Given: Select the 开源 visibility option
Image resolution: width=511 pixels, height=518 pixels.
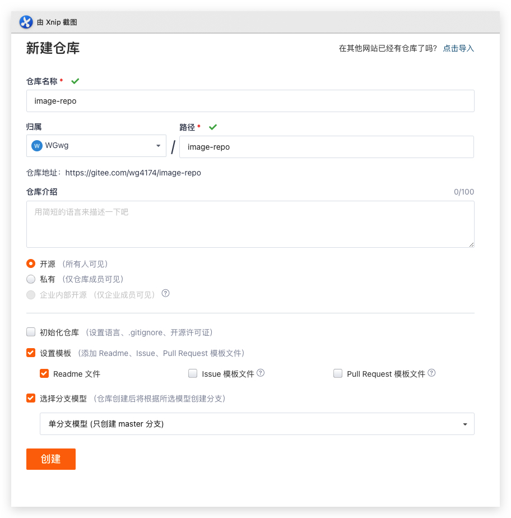Looking at the screenshot, I should (x=31, y=263).
